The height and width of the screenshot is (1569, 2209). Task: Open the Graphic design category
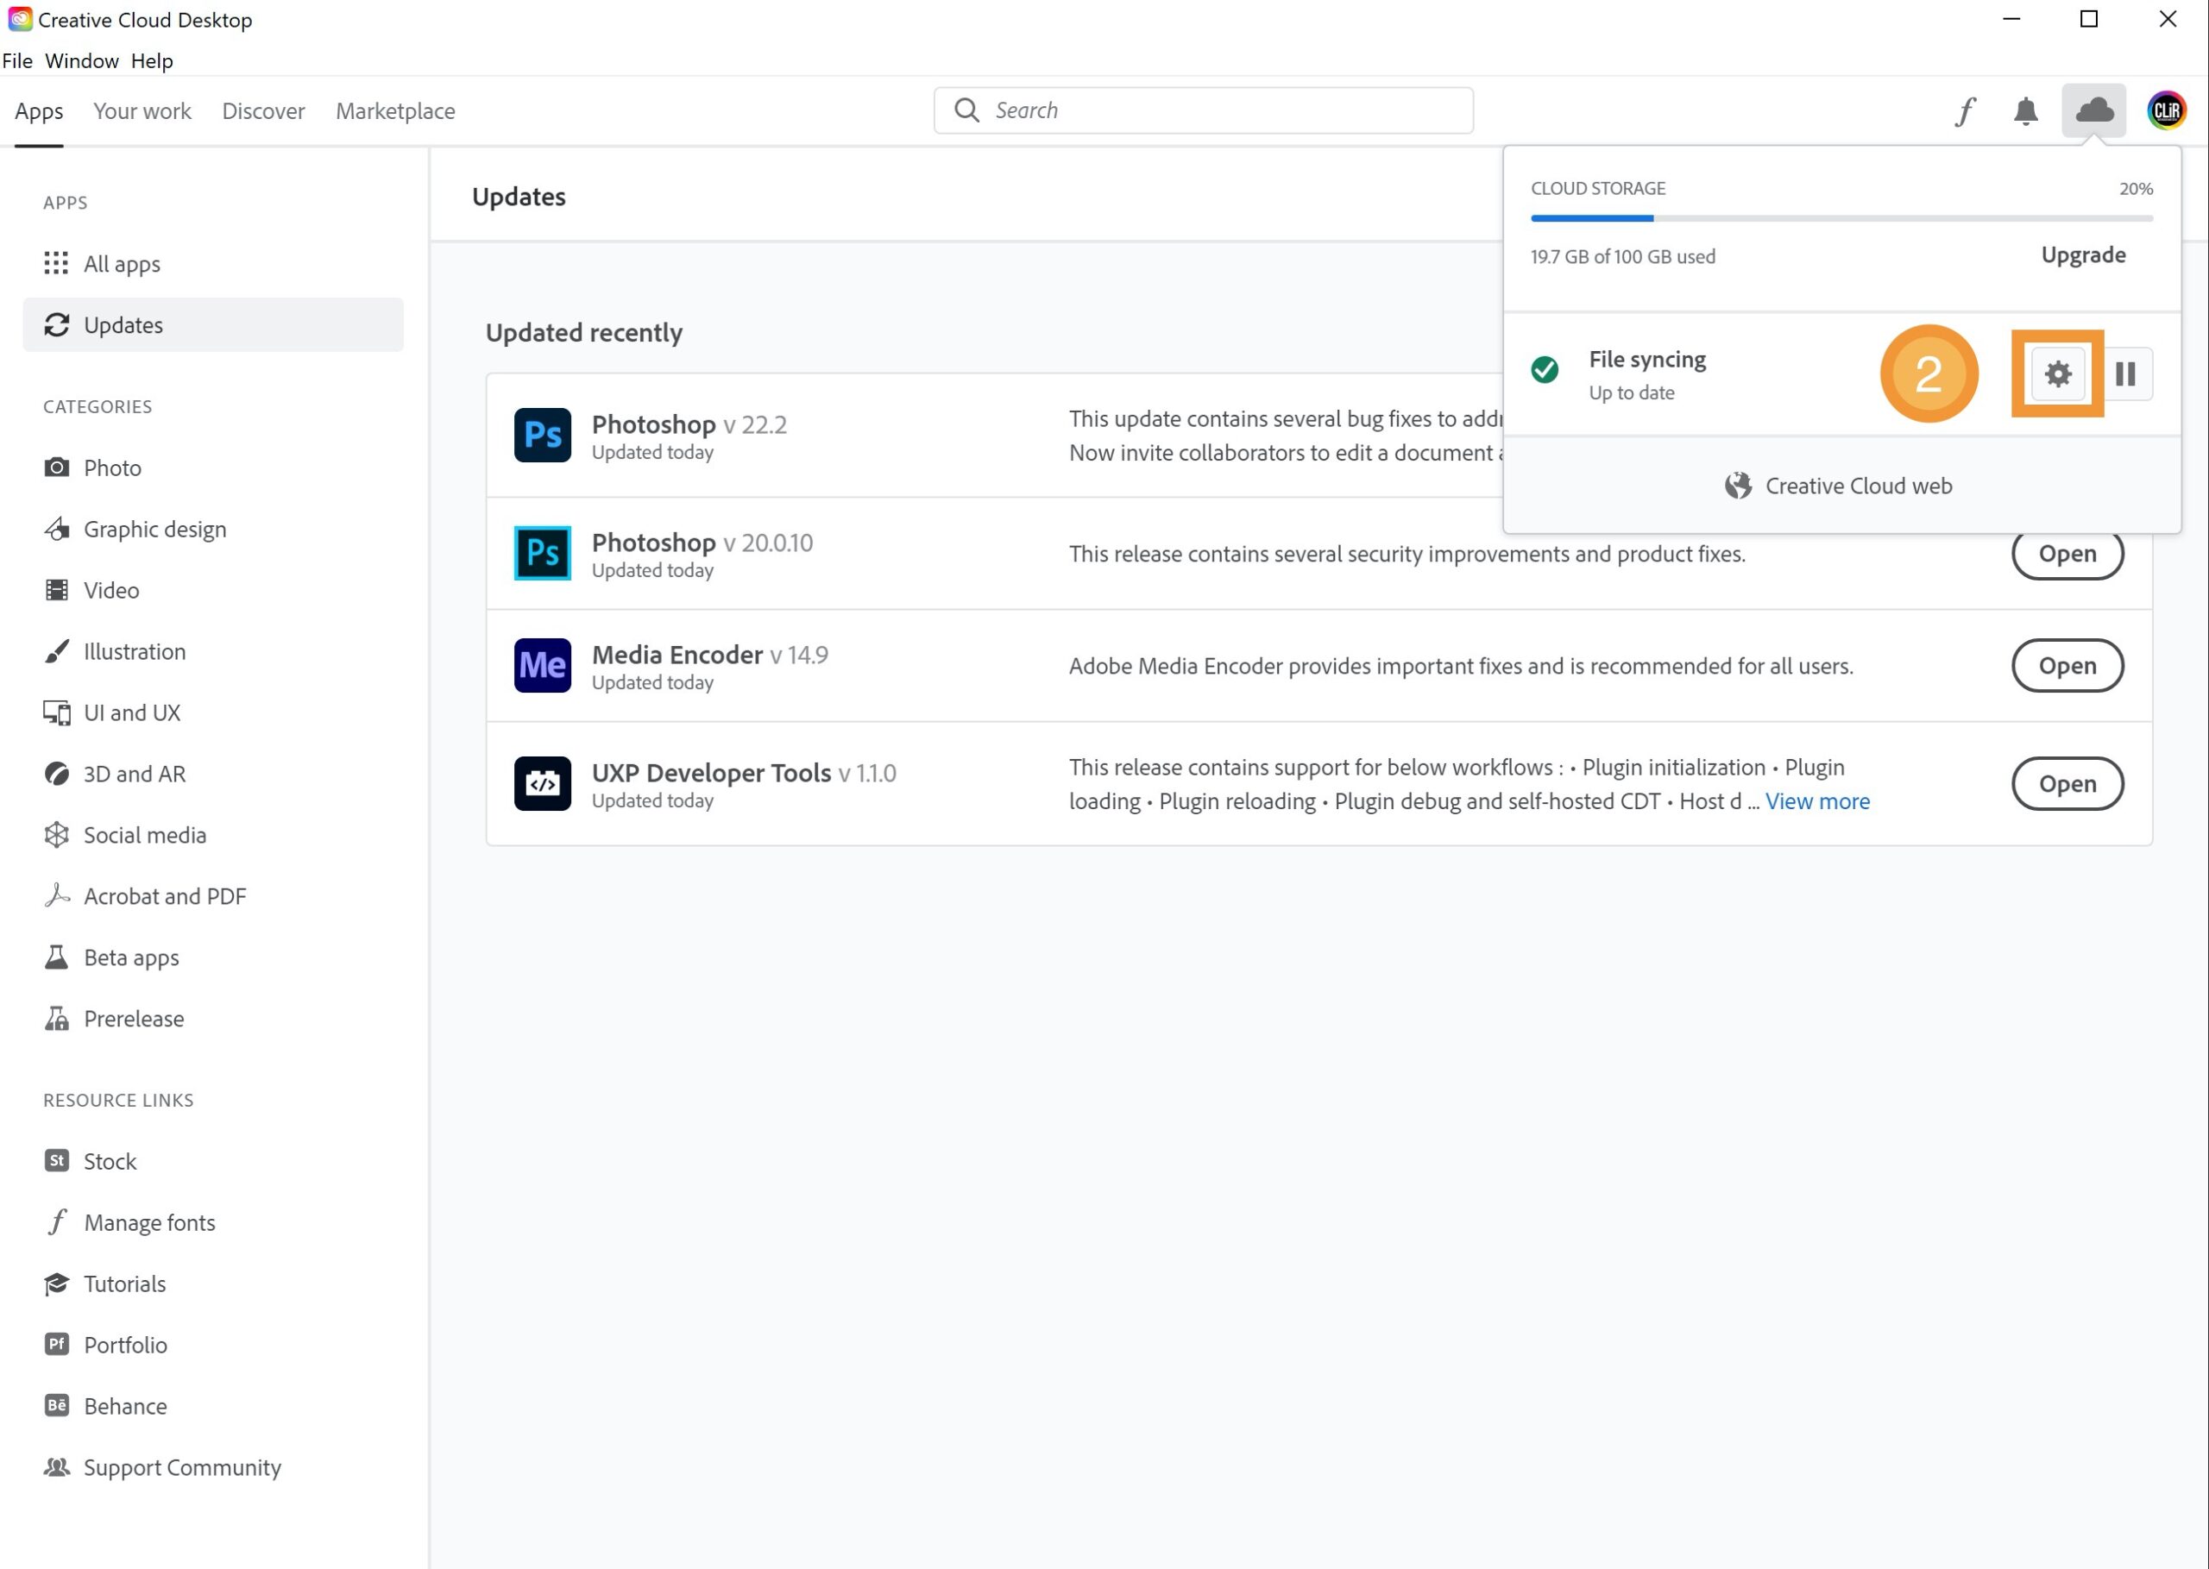(212, 529)
